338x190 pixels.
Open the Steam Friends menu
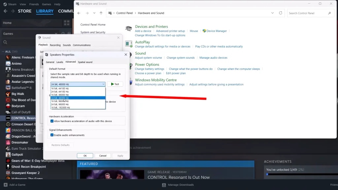pyautogui.click(x=34, y=4)
